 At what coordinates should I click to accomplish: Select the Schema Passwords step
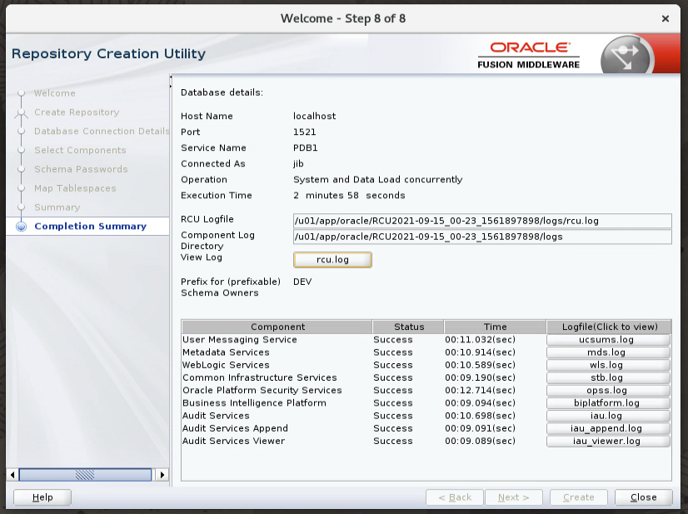tap(81, 169)
